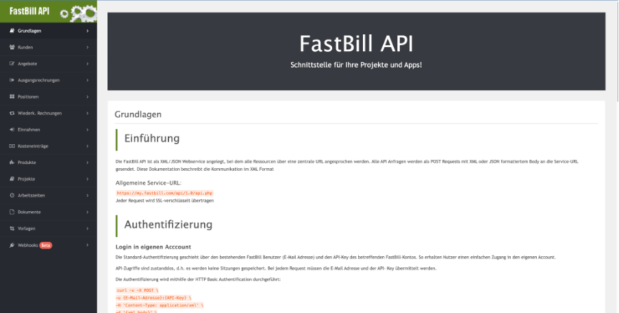This screenshot has height=313, width=619.
Task: Click the Wiederk. Rechnungen repeat icon
Action: (x=12, y=113)
